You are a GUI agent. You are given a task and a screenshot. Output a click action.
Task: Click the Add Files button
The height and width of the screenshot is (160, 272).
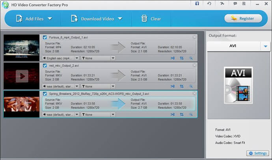(x=30, y=19)
